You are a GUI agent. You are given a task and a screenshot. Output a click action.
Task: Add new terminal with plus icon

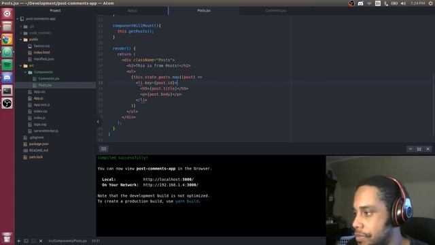click(18, 241)
